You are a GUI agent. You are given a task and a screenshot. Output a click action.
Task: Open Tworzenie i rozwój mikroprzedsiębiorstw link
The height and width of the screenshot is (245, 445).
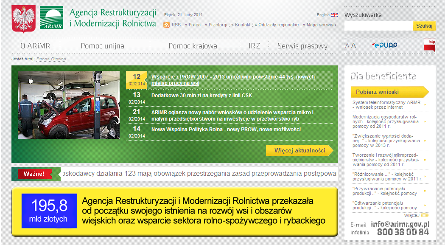[386, 160]
